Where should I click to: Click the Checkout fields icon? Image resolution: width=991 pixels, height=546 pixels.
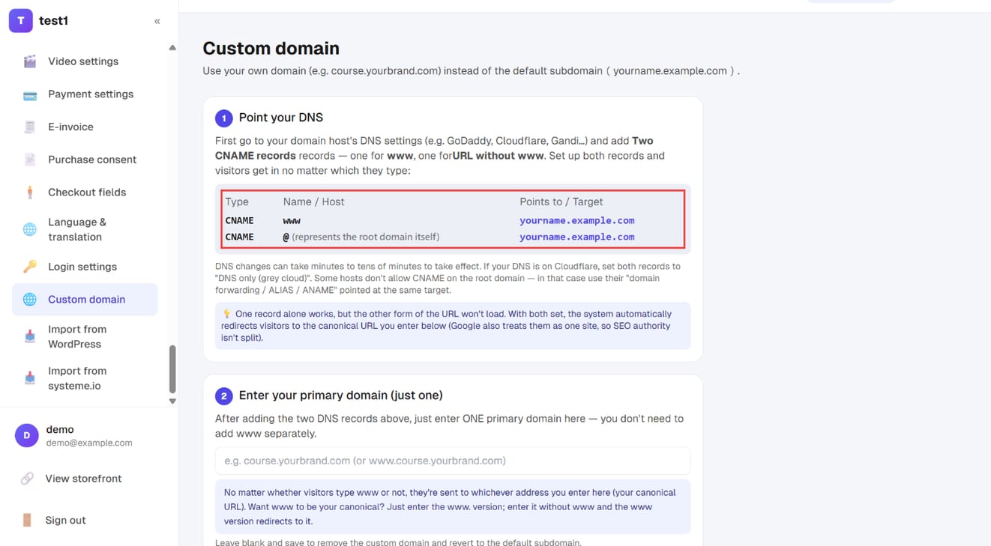pos(30,192)
